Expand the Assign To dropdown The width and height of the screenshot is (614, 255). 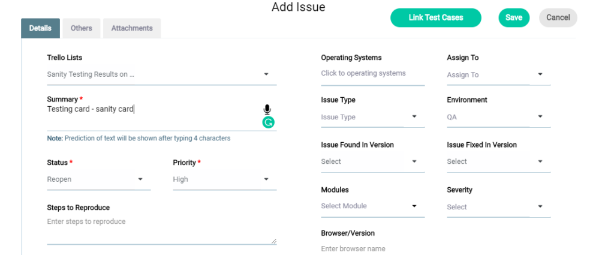540,75
